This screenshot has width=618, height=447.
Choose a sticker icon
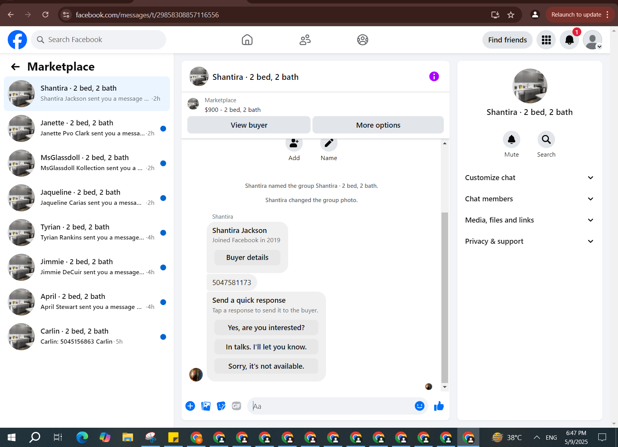pos(221,406)
